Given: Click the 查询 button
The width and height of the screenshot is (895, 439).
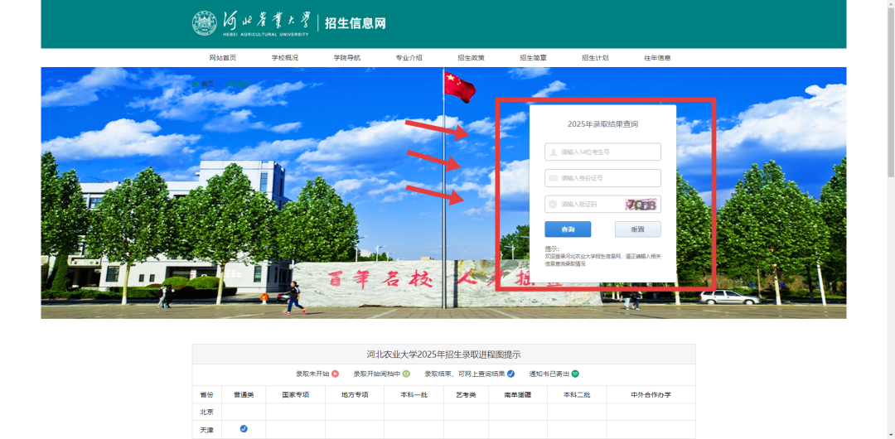Looking at the screenshot, I should [568, 229].
